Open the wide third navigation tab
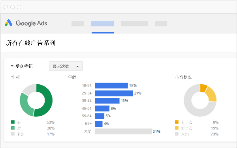237x148 pixels. (x=135, y=24)
